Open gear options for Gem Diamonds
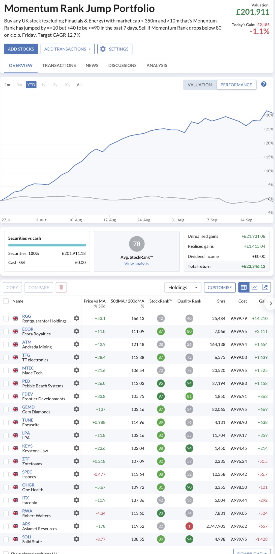The width and height of the screenshot is (275, 554). click(x=77, y=409)
